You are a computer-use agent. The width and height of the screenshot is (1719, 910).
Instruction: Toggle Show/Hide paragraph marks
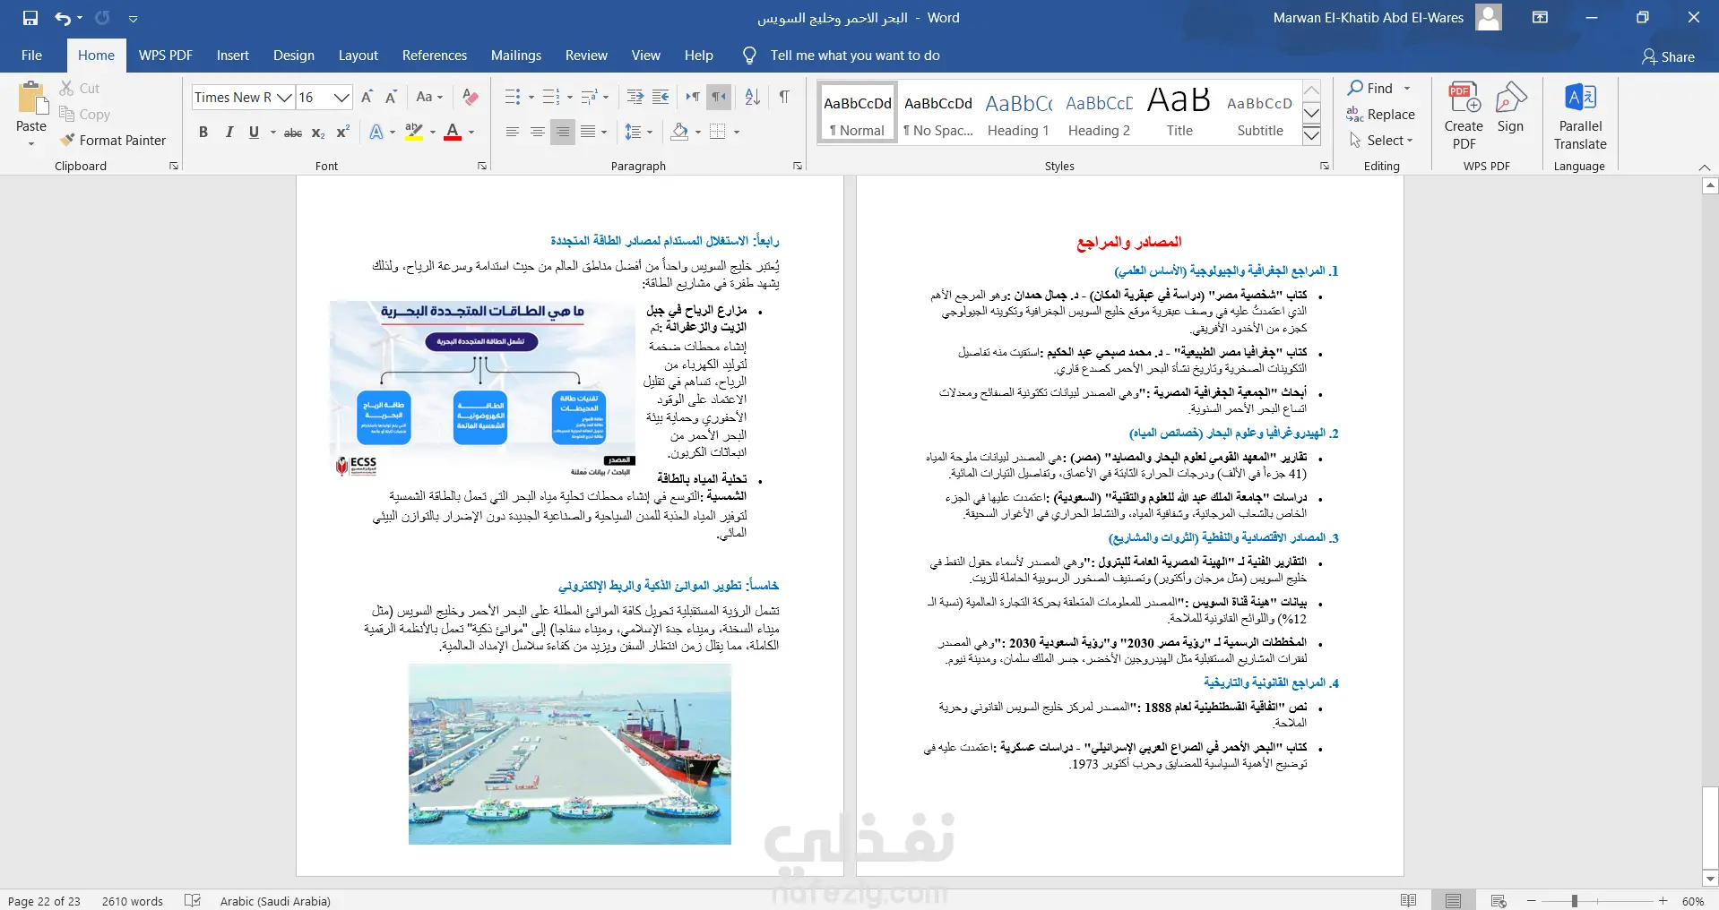(784, 97)
